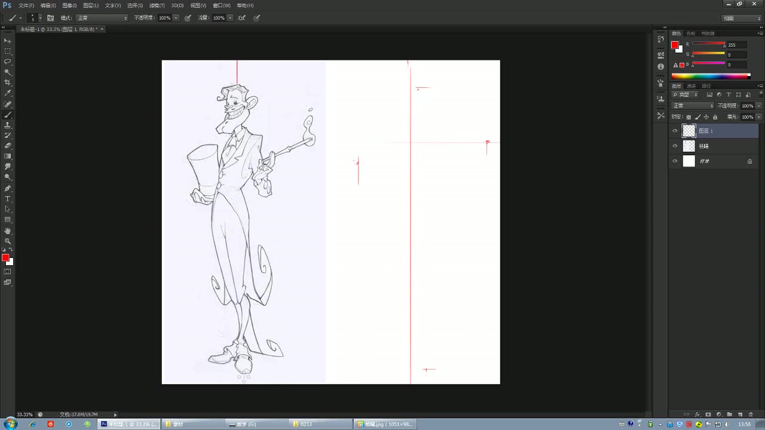Screen dimensions: 765x430
Task: Add a layer mask
Action: coord(708,414)
